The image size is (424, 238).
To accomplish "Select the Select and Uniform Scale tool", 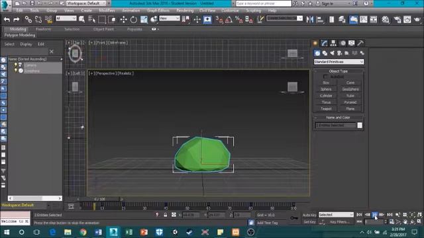I will tap(144, 19).
